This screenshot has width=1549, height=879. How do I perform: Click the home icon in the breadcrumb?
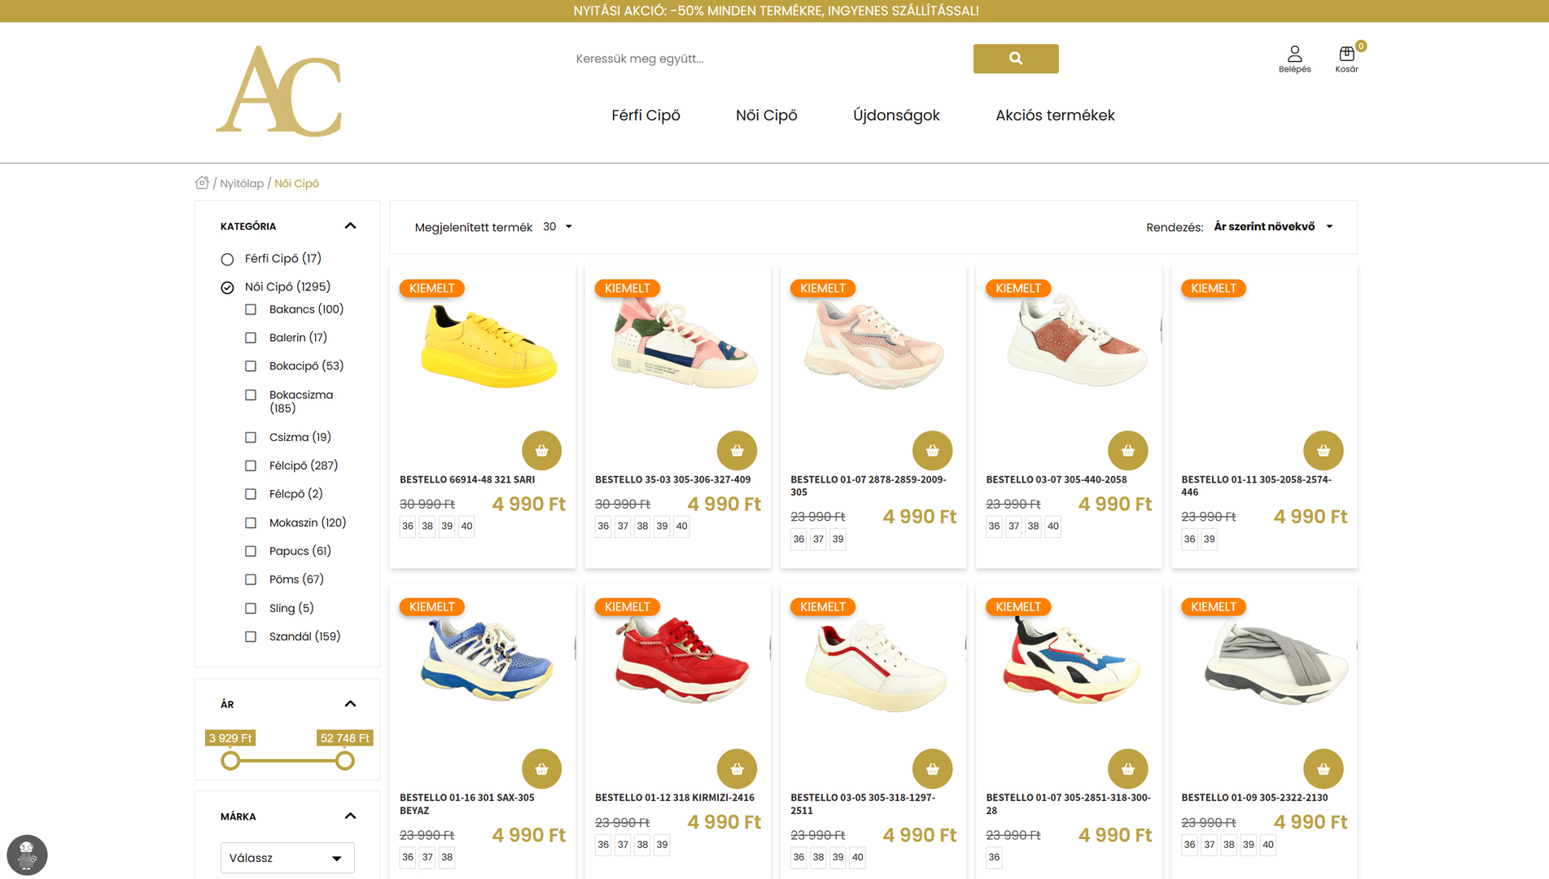point(202,182)
